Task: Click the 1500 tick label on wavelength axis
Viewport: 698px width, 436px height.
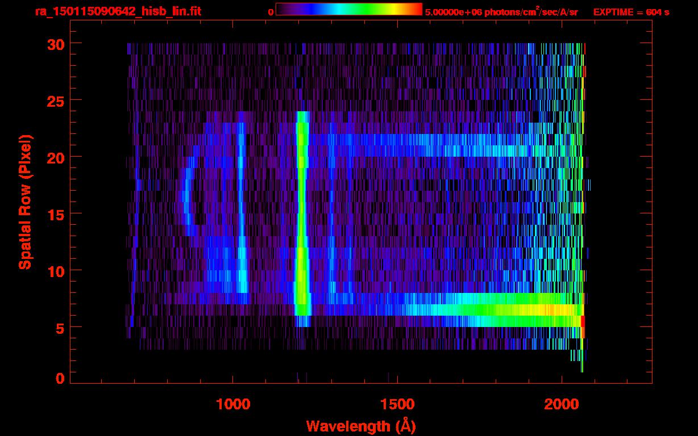Action: pos(397,404)
